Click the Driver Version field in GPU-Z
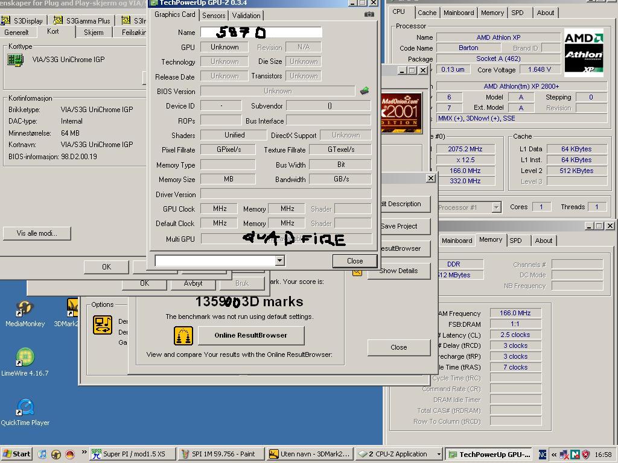618x463 pixels. [286, 194]
